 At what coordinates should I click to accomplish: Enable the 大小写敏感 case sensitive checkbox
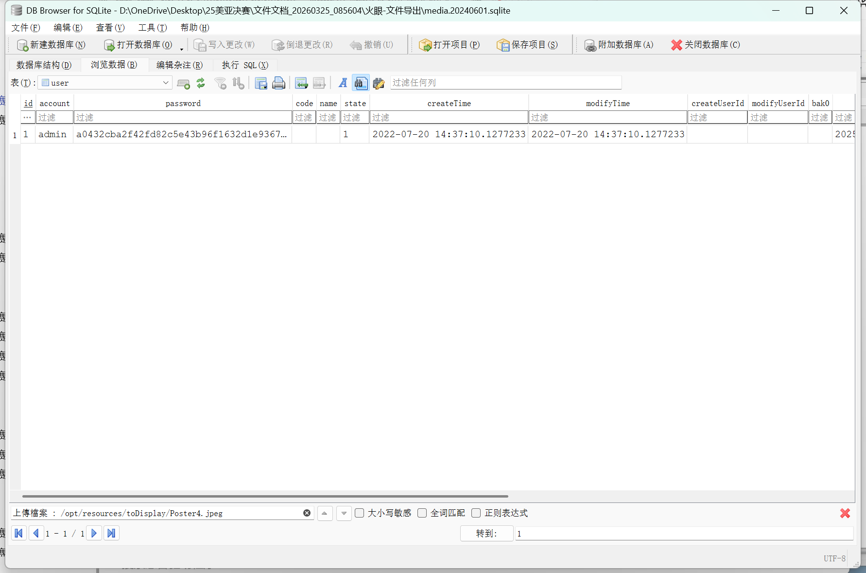point(360,513)
